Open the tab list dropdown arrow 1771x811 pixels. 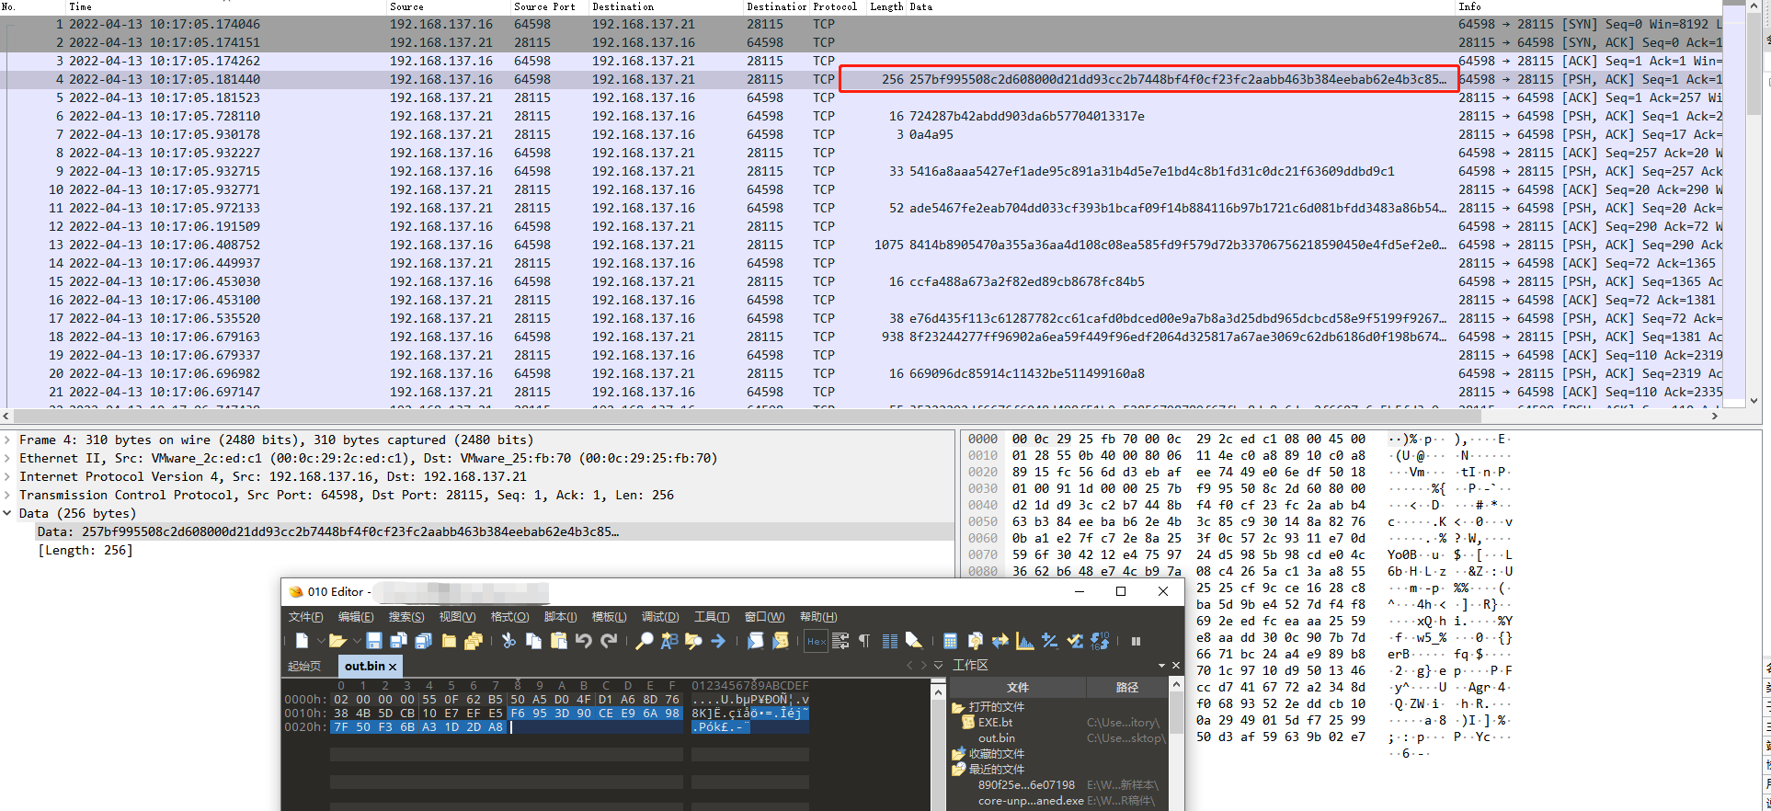click(x=938, y=665)
